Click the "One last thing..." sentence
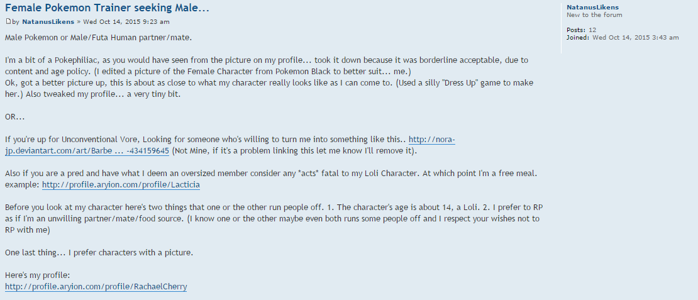Viewport: 698px width, 300px height. tap(99, 253)
